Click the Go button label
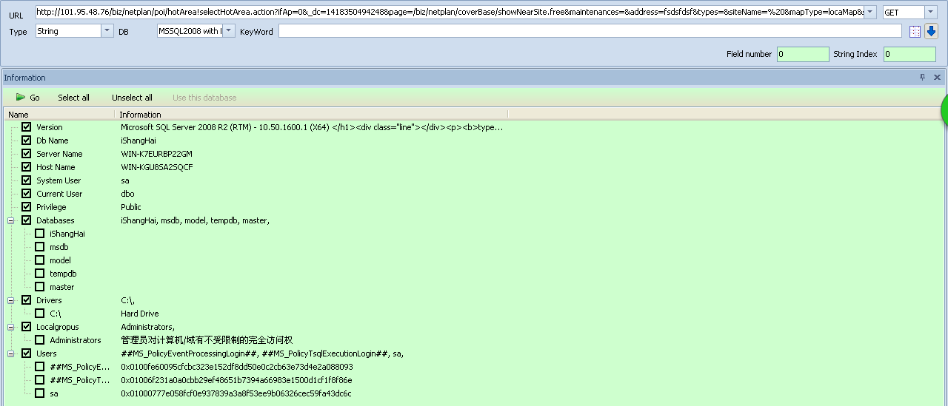 pyautogui.click(x=35, y=98)
